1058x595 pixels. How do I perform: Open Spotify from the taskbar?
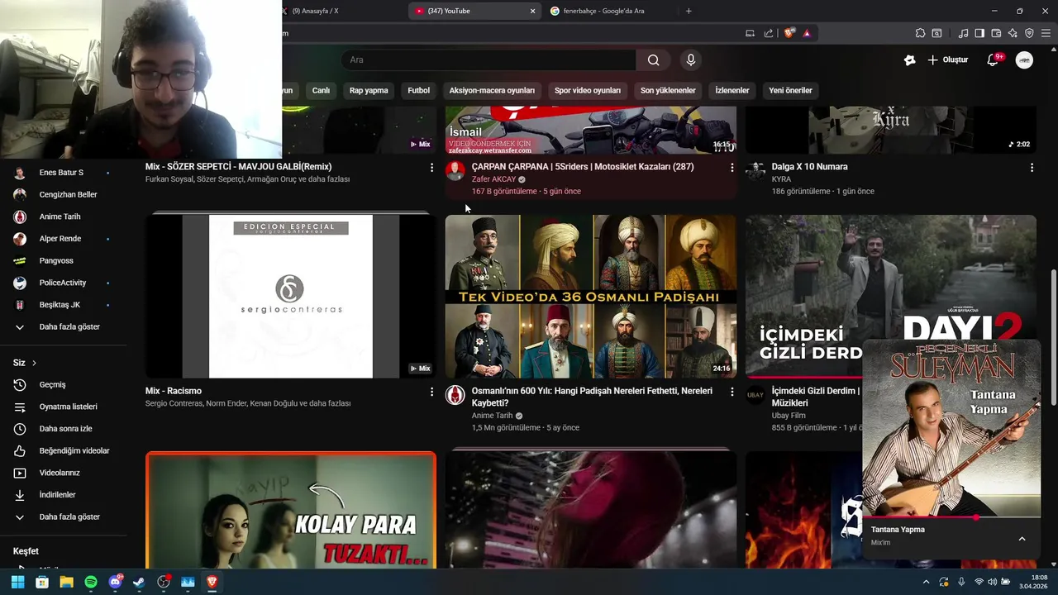point(91,582)
